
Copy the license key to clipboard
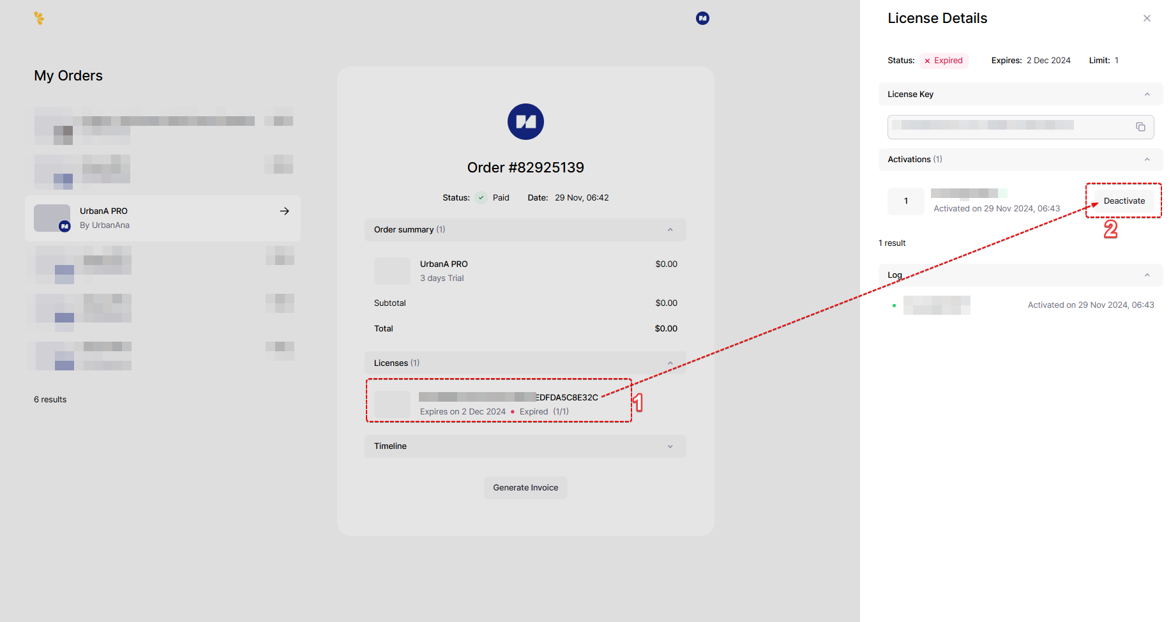click(x=1140, y=127)
